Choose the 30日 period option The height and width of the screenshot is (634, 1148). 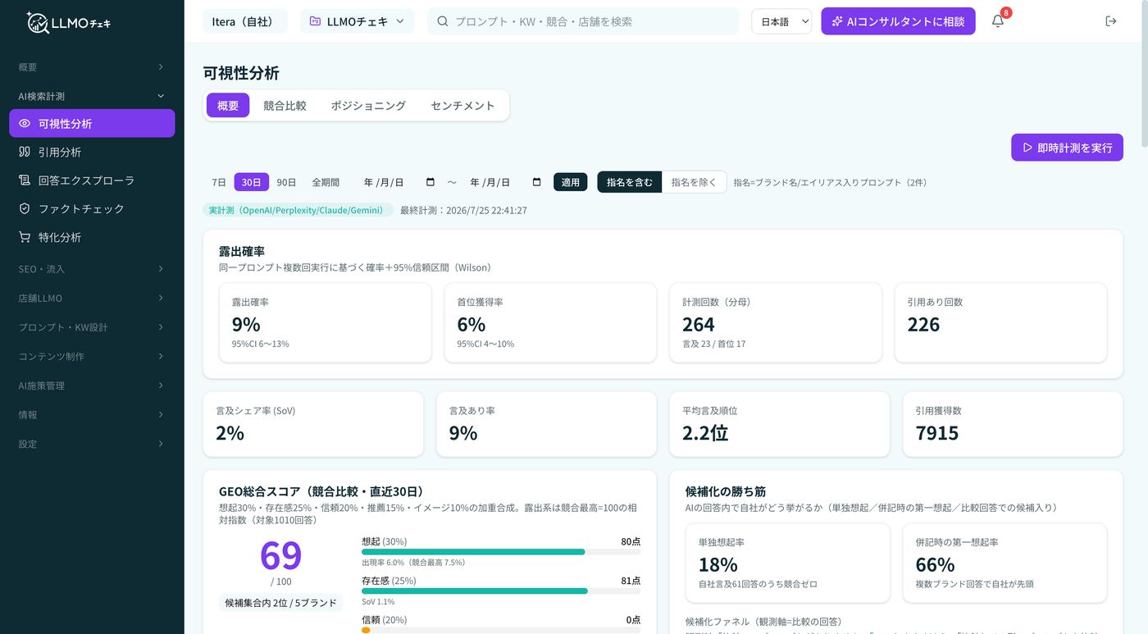(252, 182)
